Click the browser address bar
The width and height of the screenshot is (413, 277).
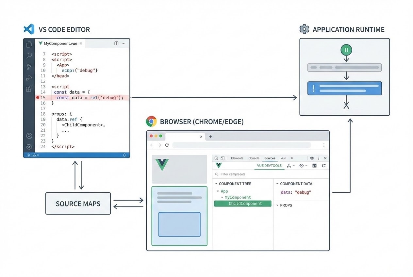[241, 145]
